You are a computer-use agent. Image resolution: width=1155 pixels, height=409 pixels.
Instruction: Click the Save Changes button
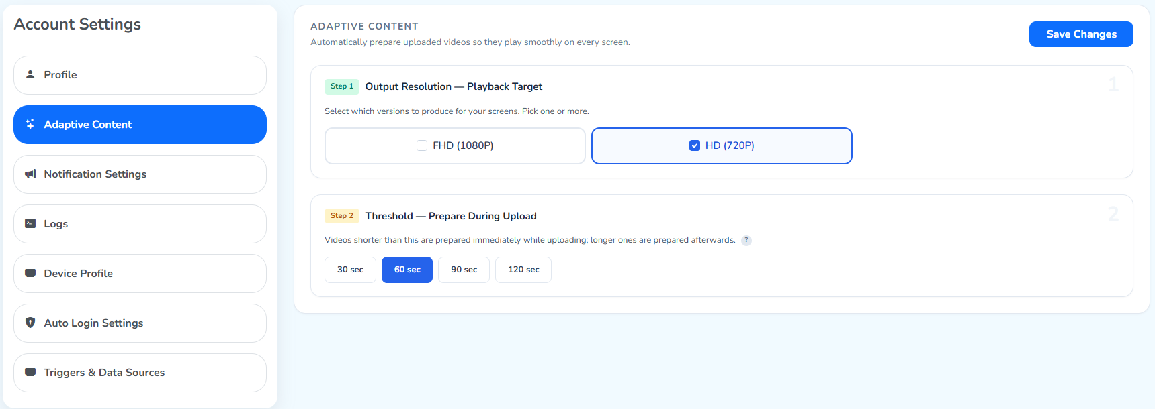(x=1081, y=34)
